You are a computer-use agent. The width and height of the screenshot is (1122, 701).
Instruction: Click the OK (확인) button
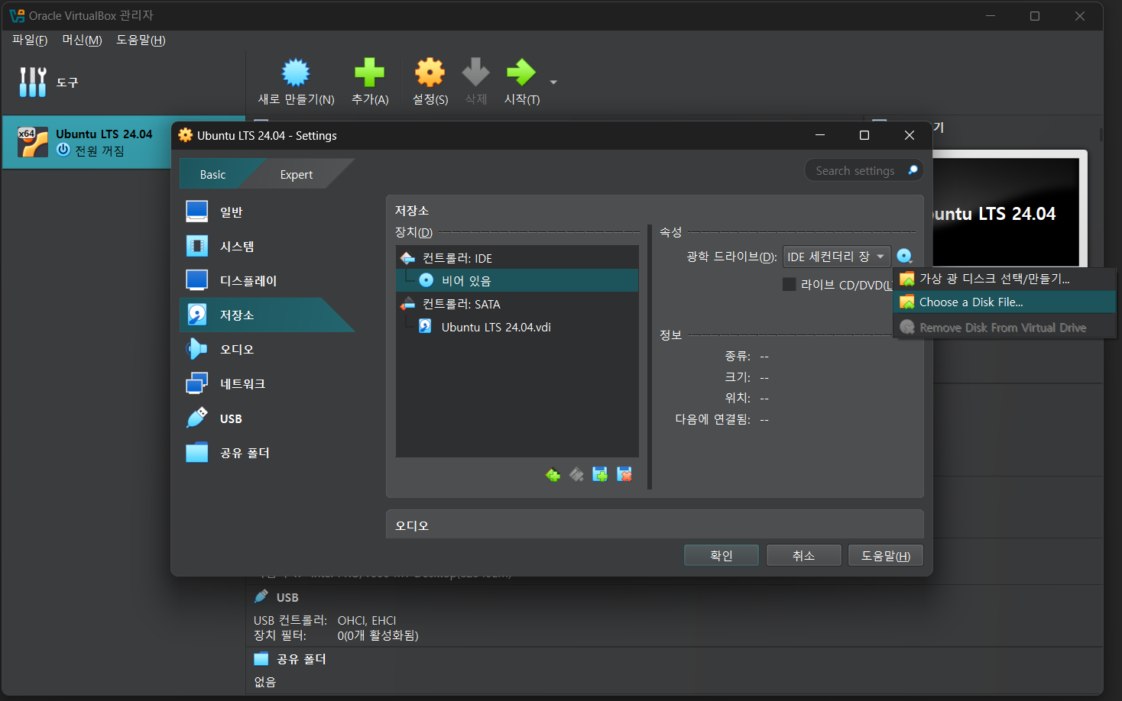722,555
